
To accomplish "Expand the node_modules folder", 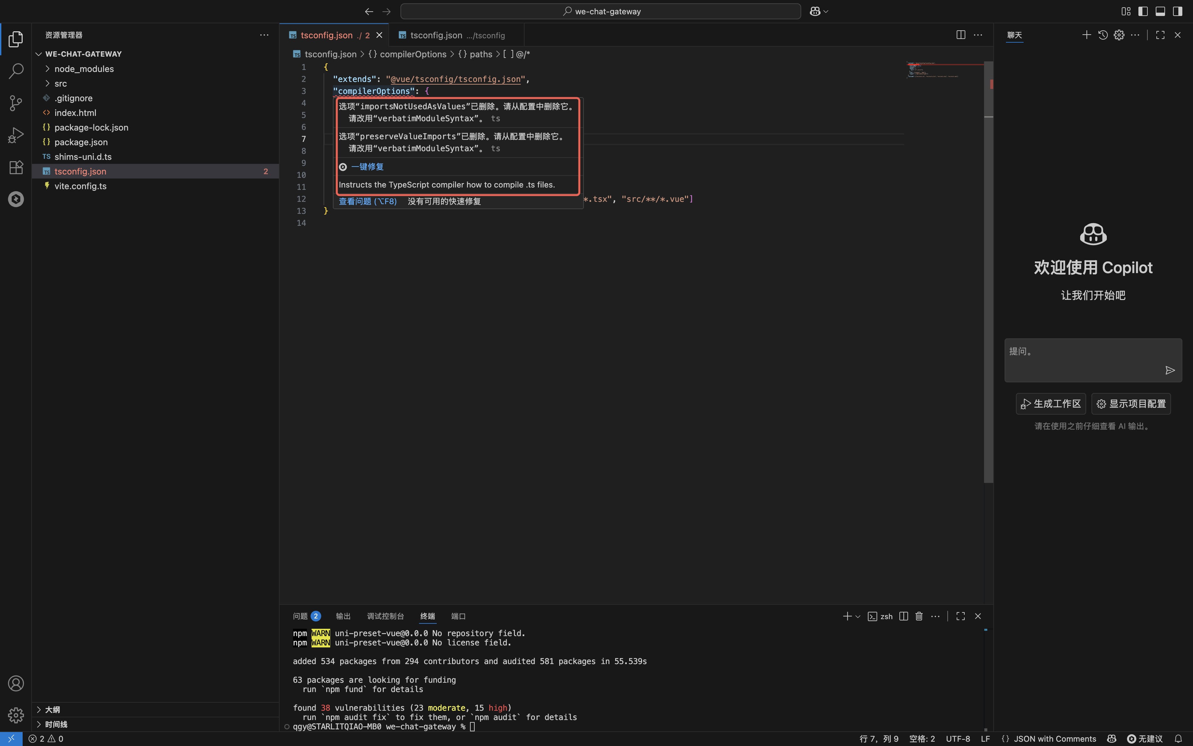I will (84, 69).
